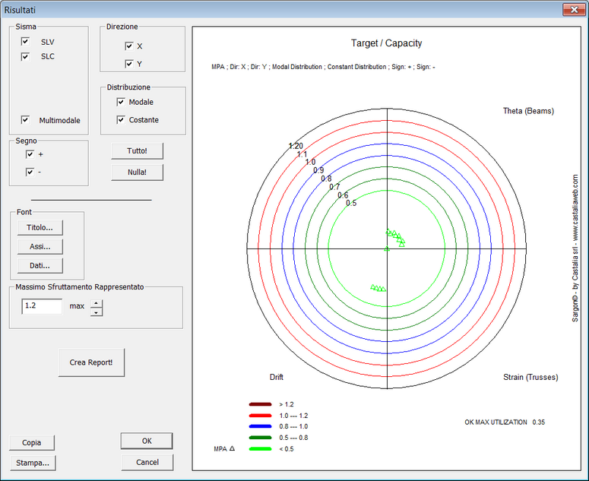Viewport: 589px width, 481px height.
Task: Uncheck the Y direction checkbox
Action: [x=129, y=64]
